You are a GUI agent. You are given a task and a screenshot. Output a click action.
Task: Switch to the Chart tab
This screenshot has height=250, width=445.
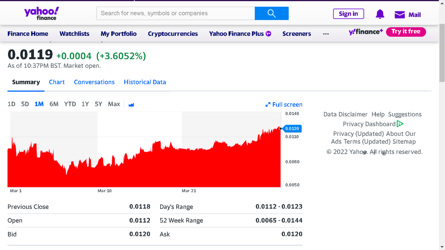click(x=57, y=82)
